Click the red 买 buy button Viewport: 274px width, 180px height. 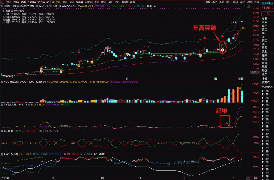(268, 14)
